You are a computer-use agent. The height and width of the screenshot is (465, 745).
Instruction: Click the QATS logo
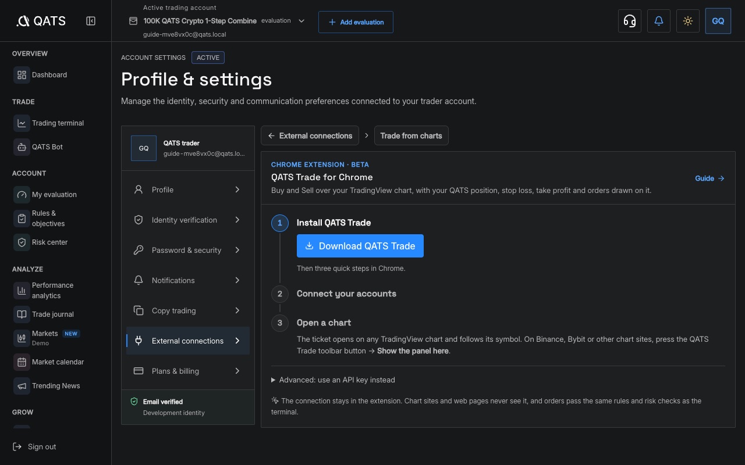41,21
